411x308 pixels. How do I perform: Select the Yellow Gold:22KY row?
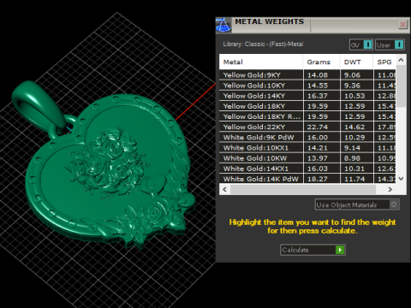click(x=307, y=127)
